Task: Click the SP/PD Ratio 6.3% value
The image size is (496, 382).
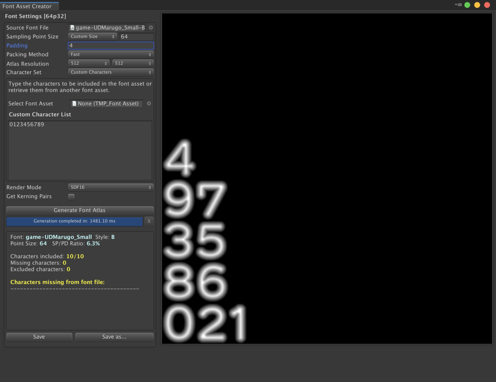Action: [x=93, y=243]
